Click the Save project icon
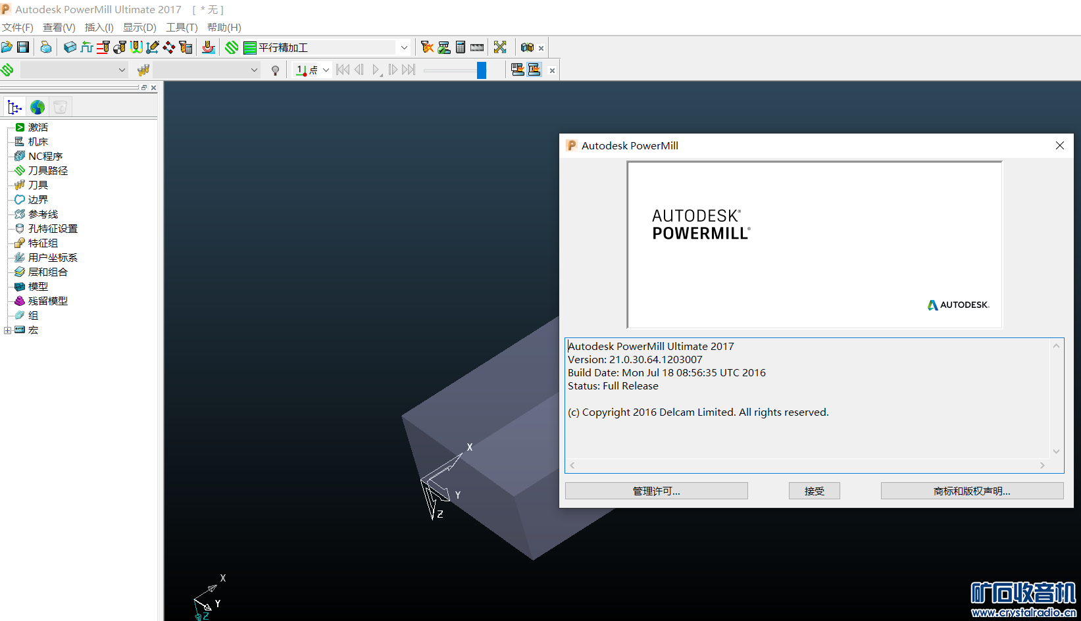The height and width of the screenshot is (621, 1081). tap(23, 47)
